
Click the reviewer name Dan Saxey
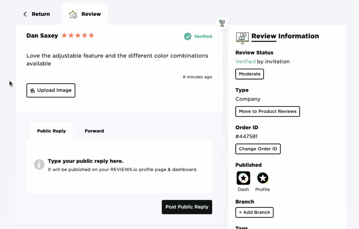pyautogui.click(x=42, y=36)
